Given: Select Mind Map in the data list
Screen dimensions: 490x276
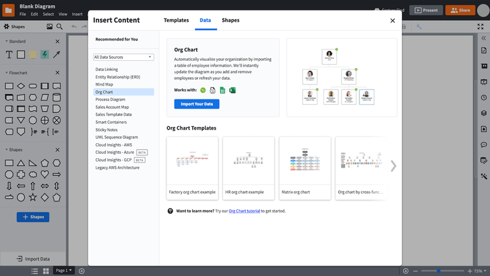Looking at the screenshot, I should coord(105,84).
